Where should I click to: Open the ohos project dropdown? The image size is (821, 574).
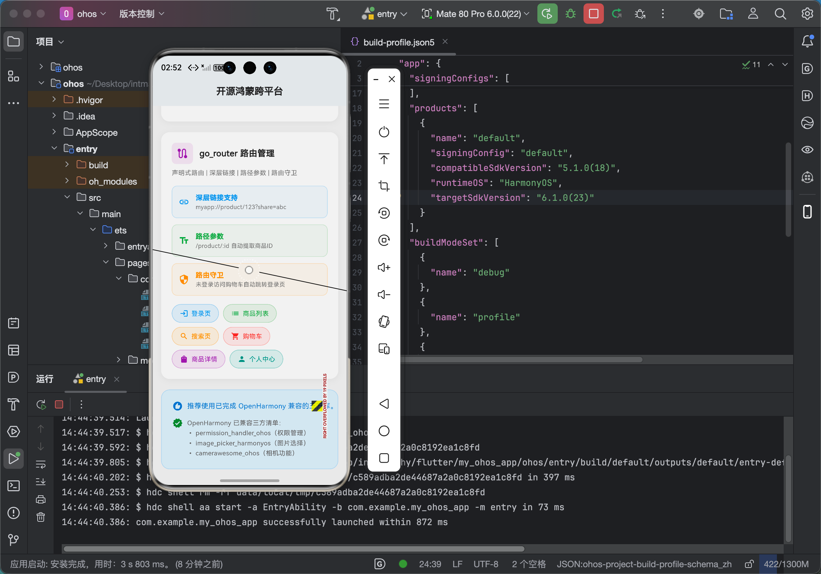click(x=82, y=14)
